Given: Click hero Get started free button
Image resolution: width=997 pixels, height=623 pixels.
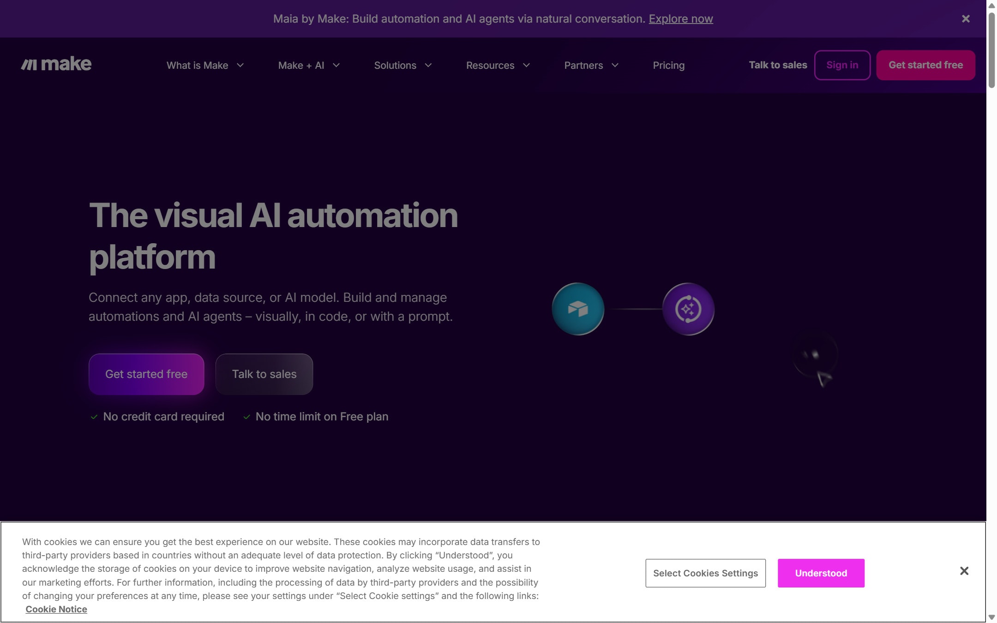Looking at the screenshot, I should pos(146,374).
